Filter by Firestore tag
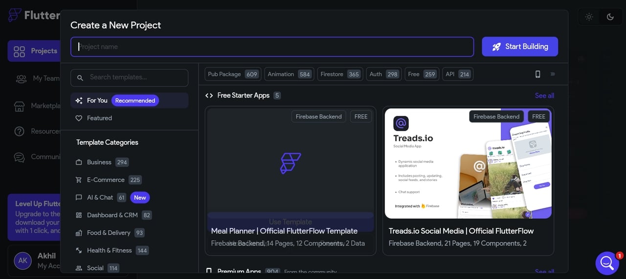The width and height of the screenshot is (626, 279). [x=340, y=74]
